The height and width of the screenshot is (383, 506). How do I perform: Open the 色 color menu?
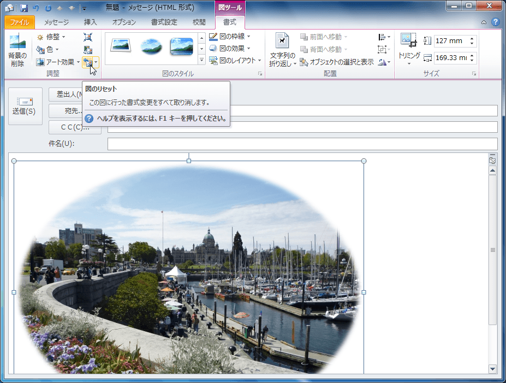(47, 49)
